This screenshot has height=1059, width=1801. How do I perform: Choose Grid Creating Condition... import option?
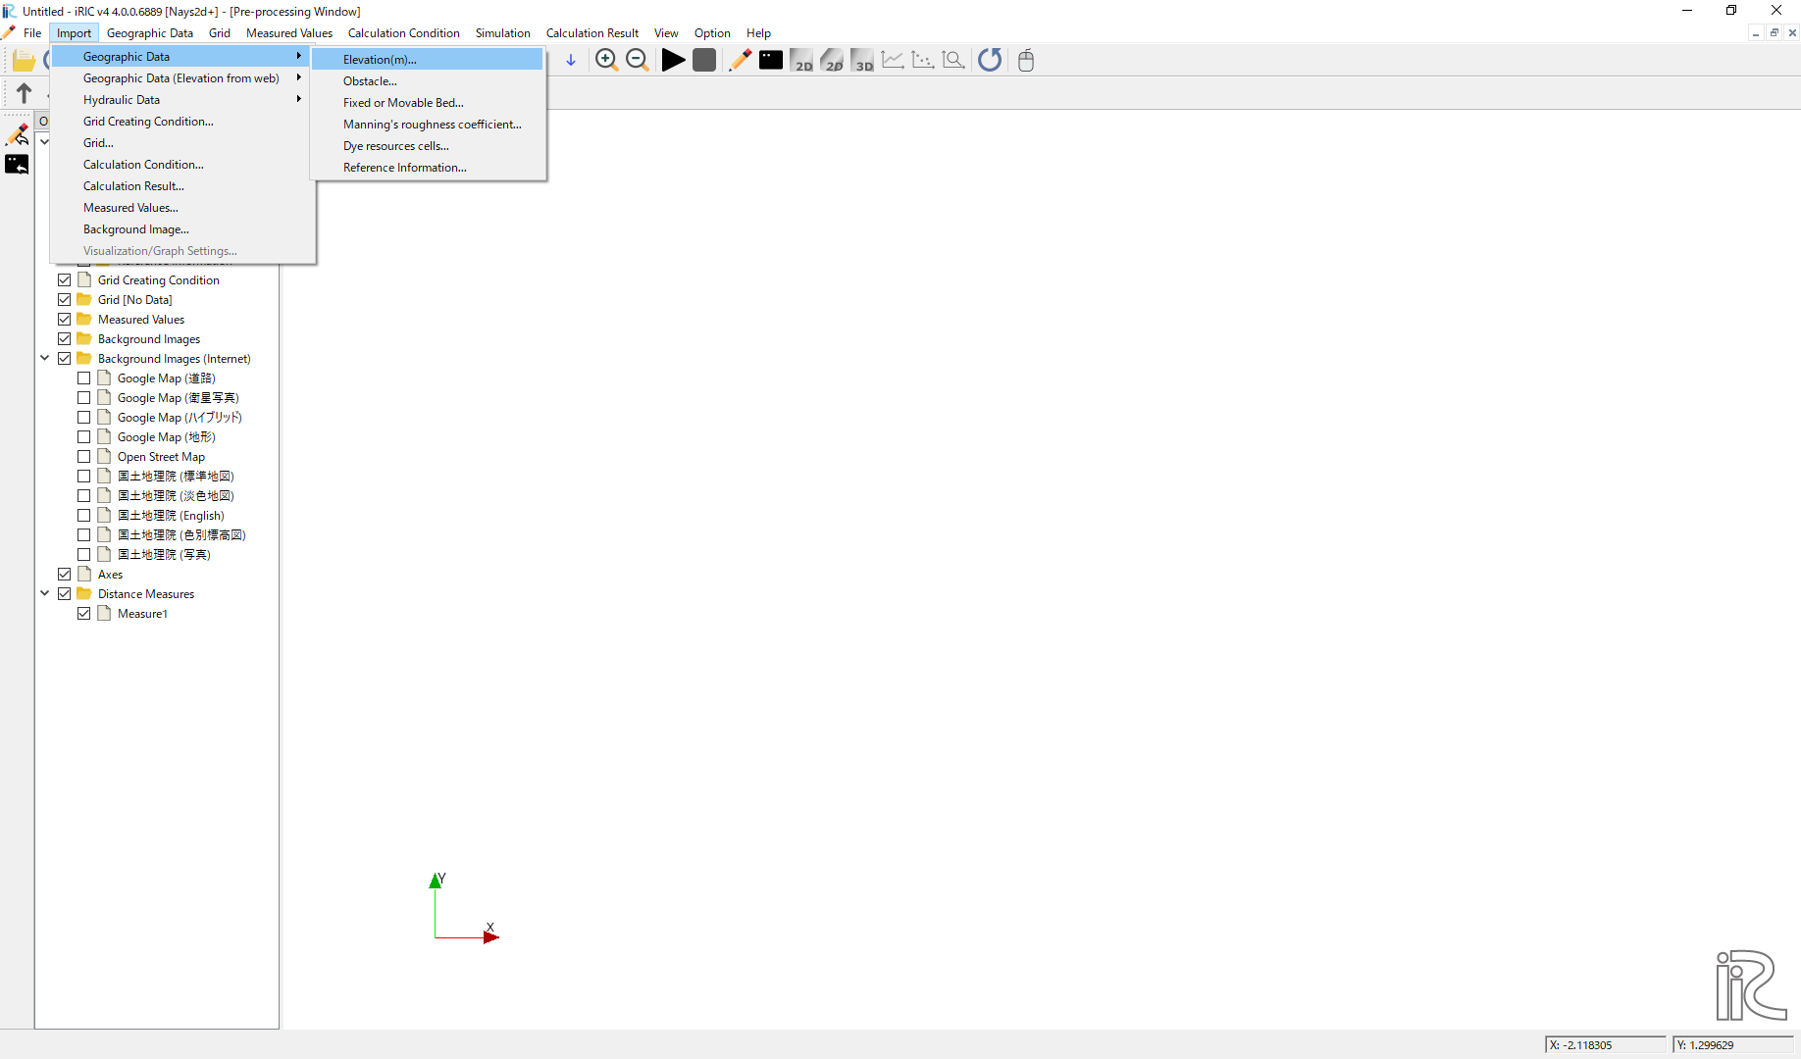(x=182, y=122)
